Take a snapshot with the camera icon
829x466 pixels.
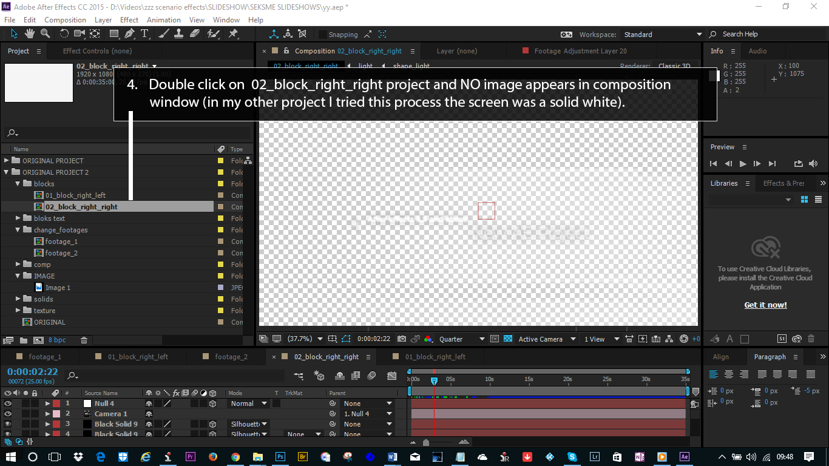pos(402,339)
